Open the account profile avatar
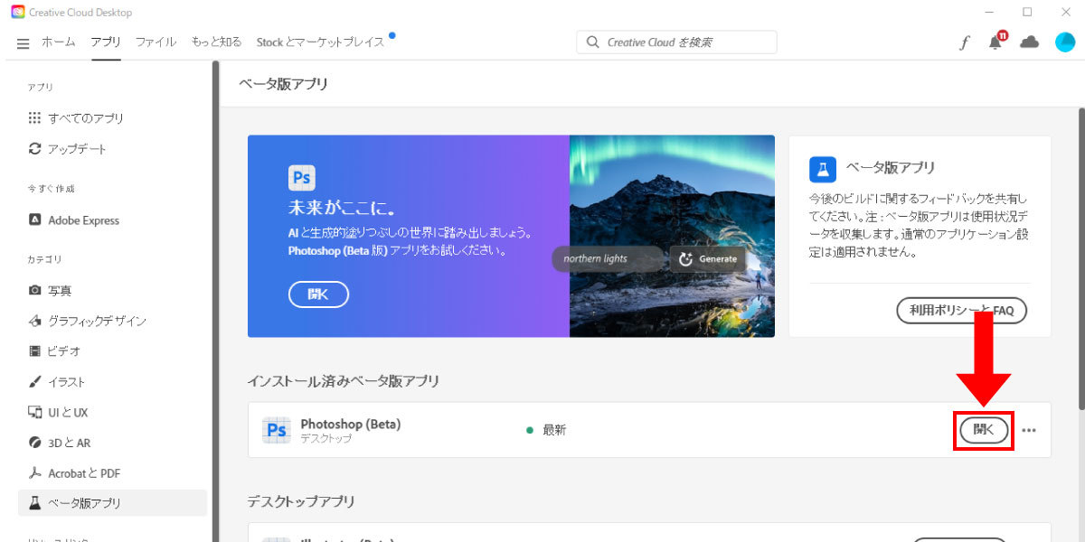The image size is (1085, 542). [1065, 42]
